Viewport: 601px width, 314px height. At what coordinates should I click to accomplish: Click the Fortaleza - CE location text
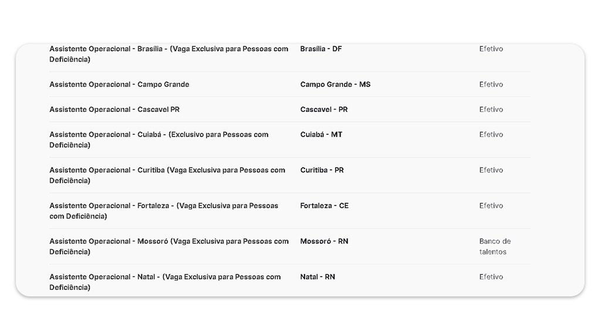(324, 206)
